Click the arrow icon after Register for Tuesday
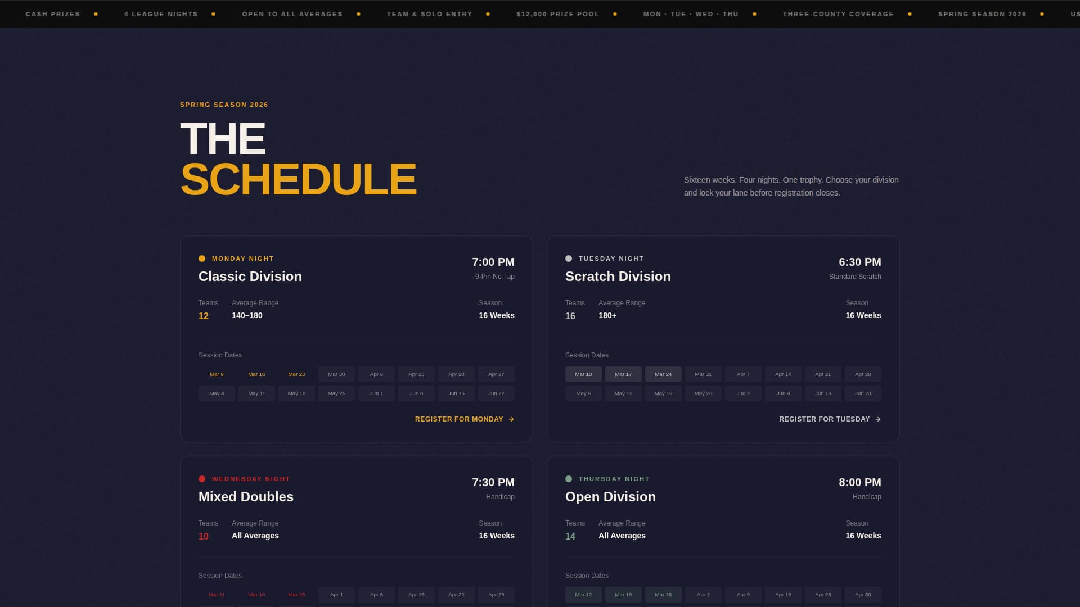Viewport: 1080px width, 607px height. [x=878, y=419]
